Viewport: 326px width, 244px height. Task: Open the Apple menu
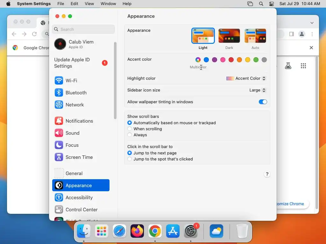coord(8,4)
